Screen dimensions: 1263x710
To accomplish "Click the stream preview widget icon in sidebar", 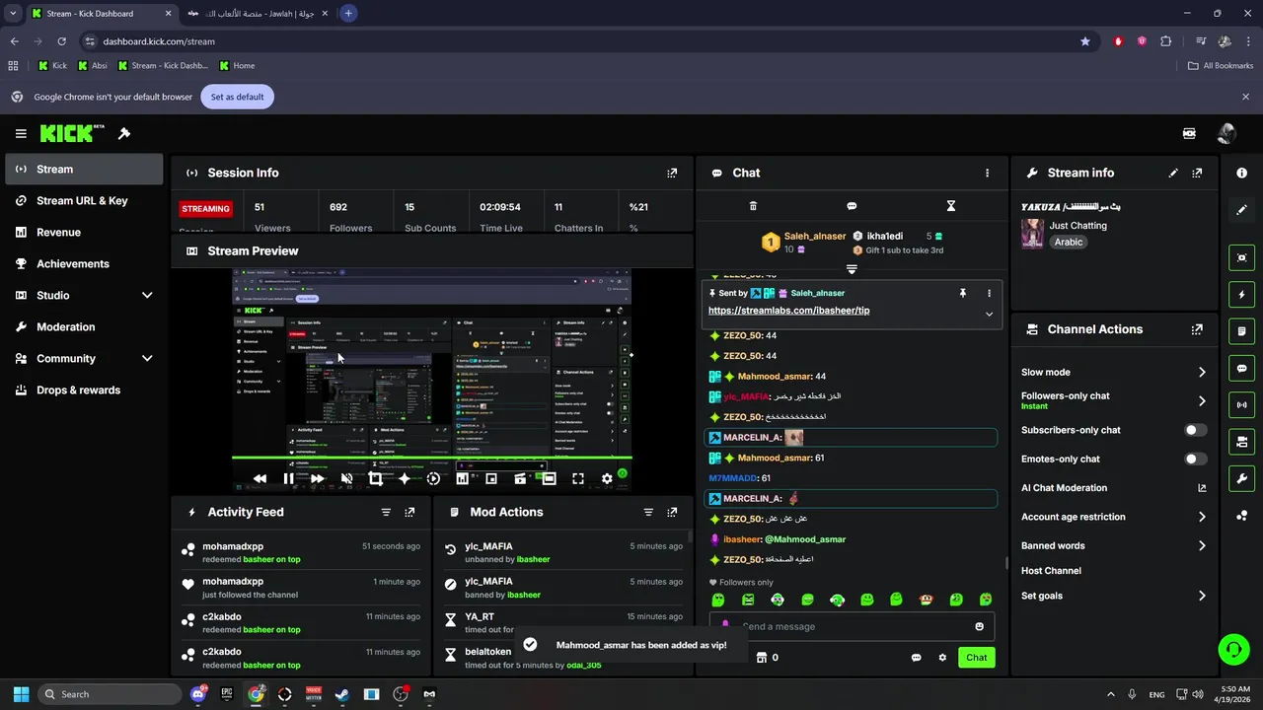I will pos(1241,257).
